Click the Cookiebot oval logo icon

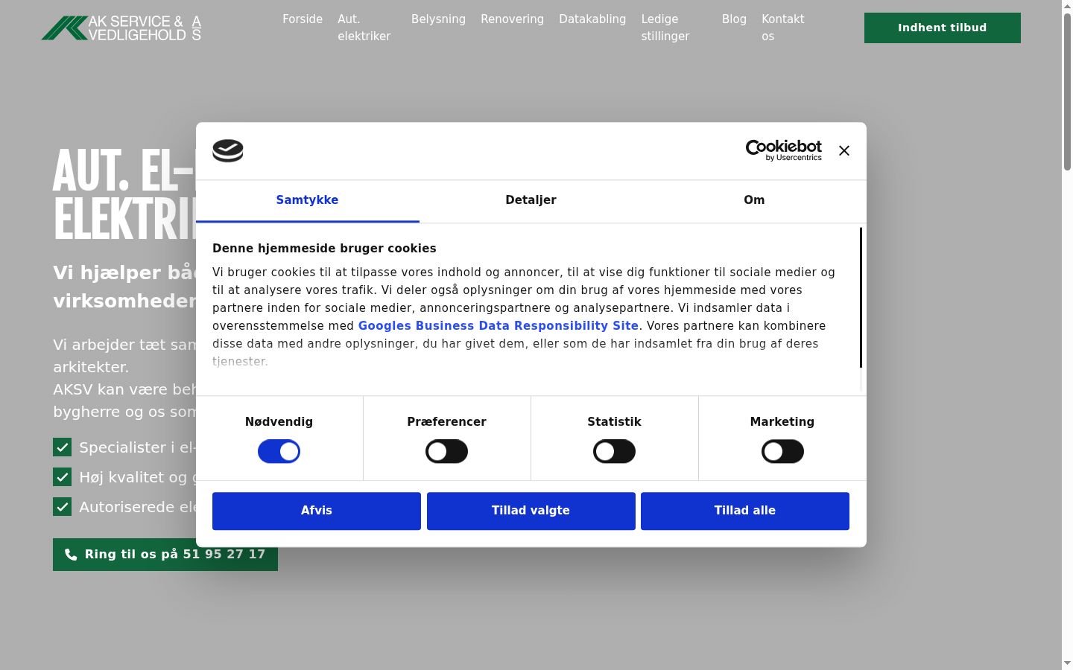click(x=228, y=150)
